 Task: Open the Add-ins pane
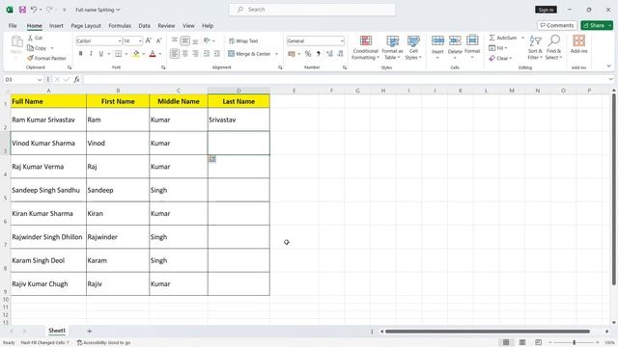pos(578,44)
